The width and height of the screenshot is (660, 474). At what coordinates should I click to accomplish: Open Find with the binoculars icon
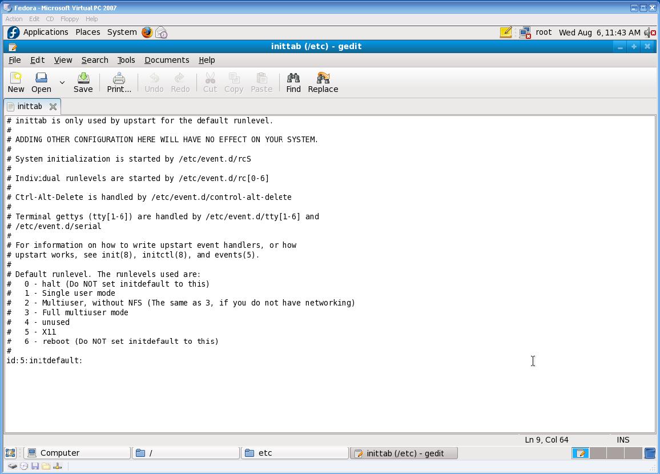tap(293, 82)
